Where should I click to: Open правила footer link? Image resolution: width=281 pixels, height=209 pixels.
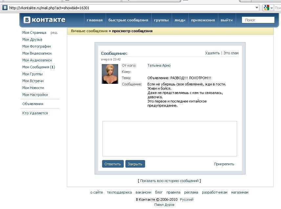173,192
